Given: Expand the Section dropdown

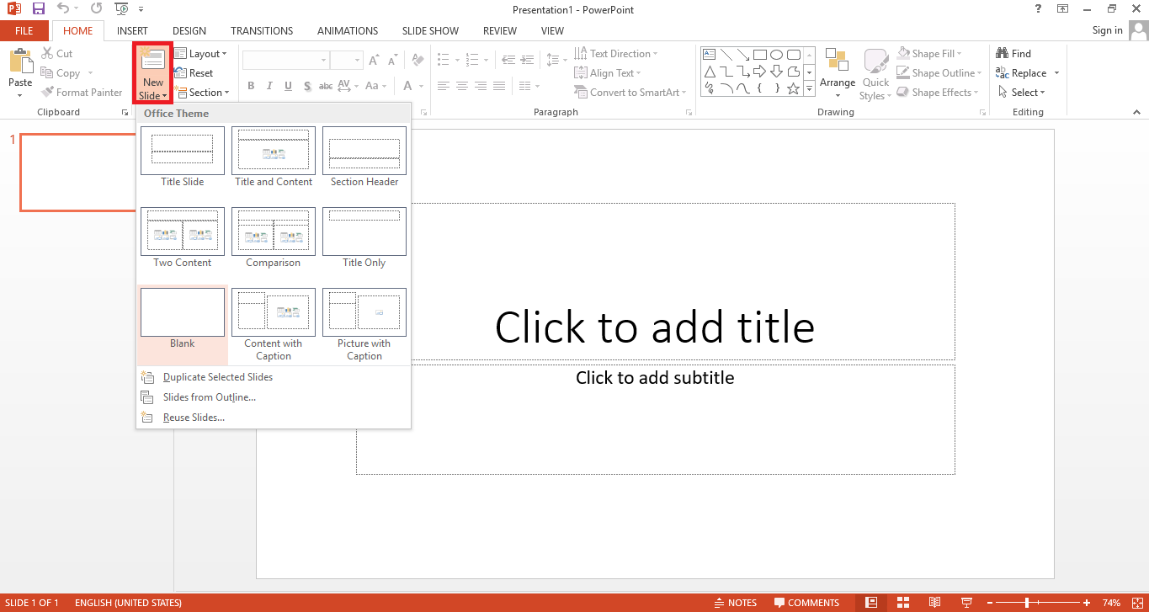Looking at the screenshot, I should [x=202, y=93].
